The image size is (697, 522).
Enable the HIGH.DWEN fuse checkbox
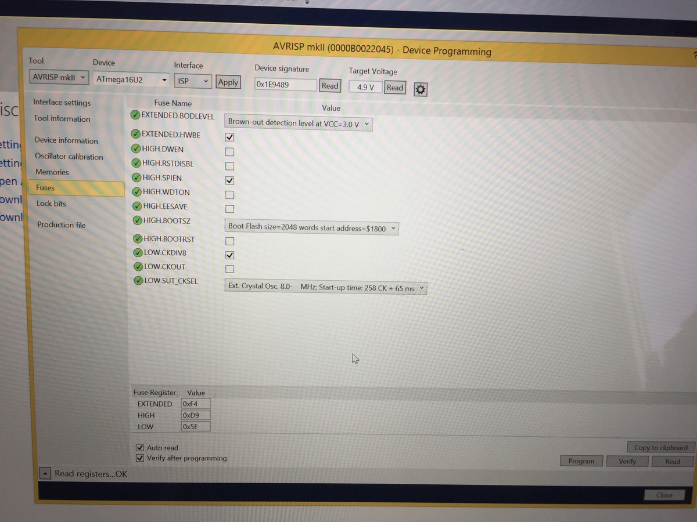229,152
